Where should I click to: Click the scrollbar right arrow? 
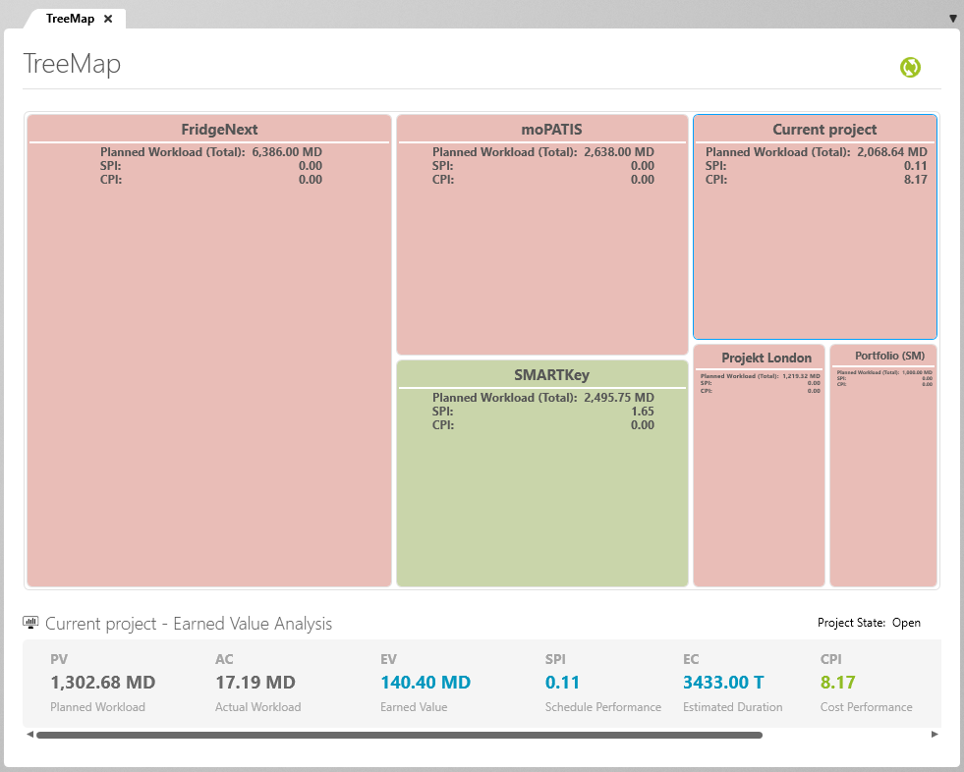pyautogui.click(x=934, y=734)
